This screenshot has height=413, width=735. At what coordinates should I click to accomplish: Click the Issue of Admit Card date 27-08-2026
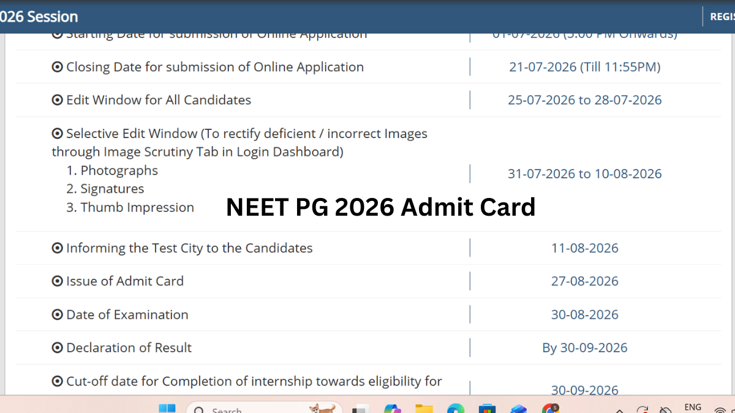point(585,281)
